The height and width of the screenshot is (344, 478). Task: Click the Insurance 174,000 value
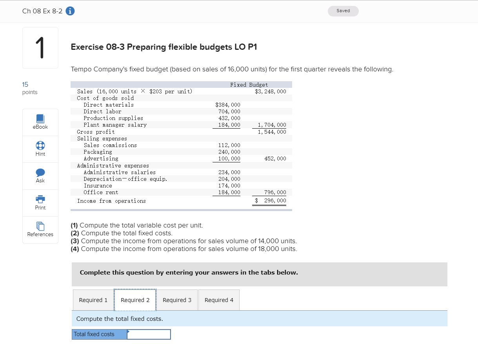tap(229, 186)
